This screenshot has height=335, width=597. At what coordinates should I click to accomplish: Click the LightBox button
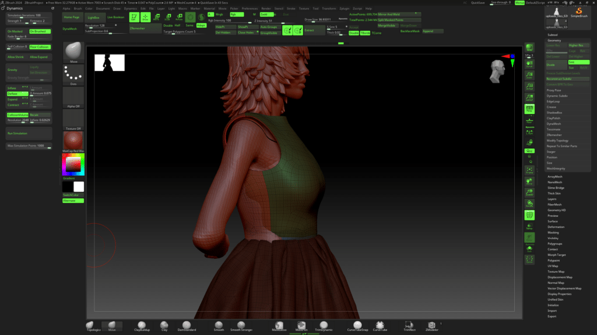point(94,17)
